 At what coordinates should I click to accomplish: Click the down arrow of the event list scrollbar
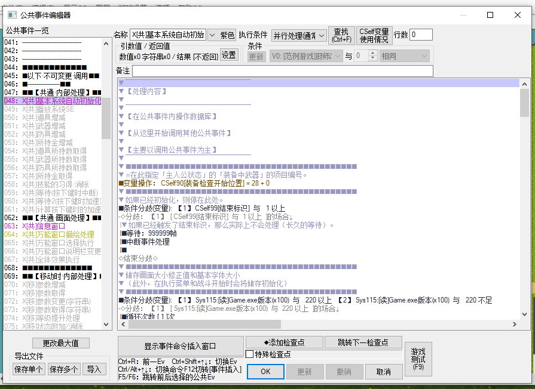click(106, 325)
